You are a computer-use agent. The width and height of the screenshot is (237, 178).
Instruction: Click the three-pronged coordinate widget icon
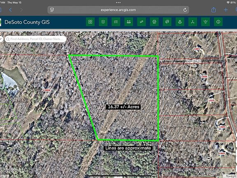click(193, 22)
